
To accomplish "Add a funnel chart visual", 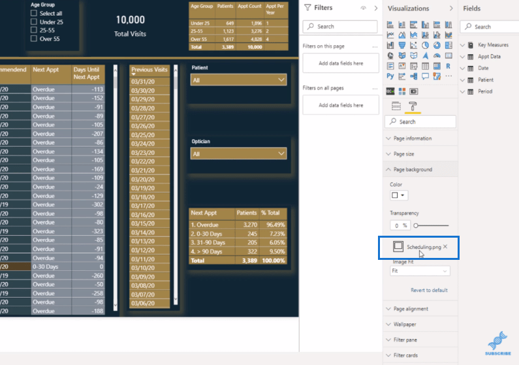I will pos(402,45).
